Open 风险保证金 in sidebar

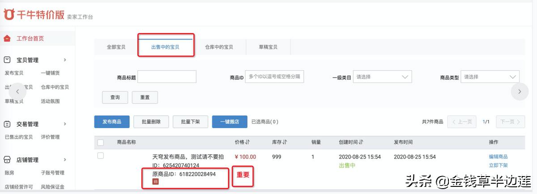tap(52, 187)
